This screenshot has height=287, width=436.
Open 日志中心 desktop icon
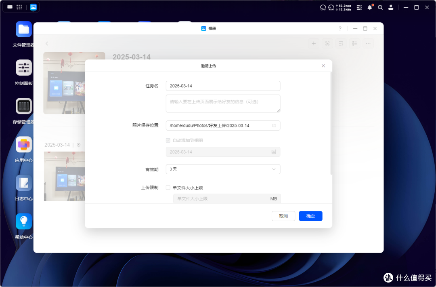pyautogui.click(x=24, y=183)
